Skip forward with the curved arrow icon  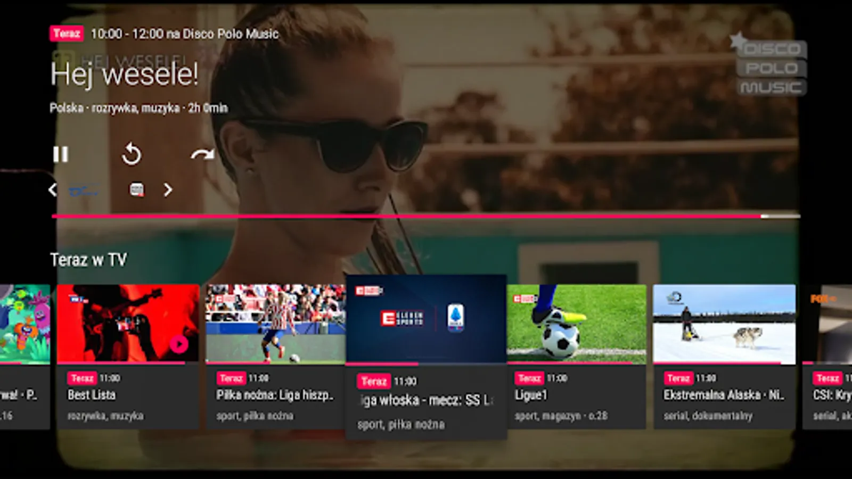(202, 154)
